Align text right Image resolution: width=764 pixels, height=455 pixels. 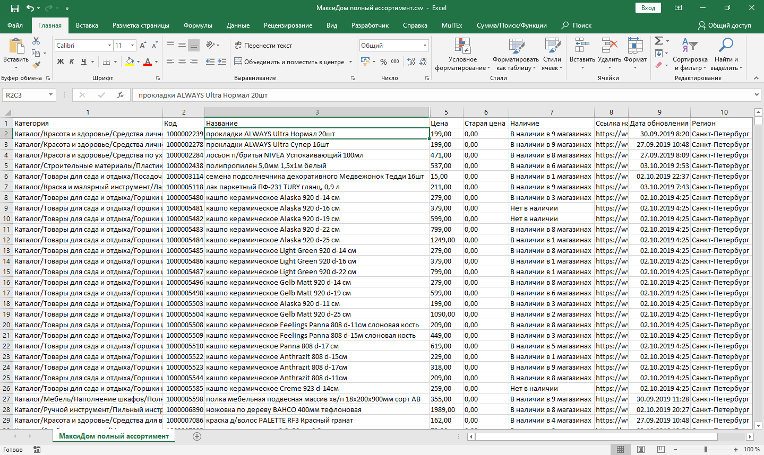click(194, 62)
